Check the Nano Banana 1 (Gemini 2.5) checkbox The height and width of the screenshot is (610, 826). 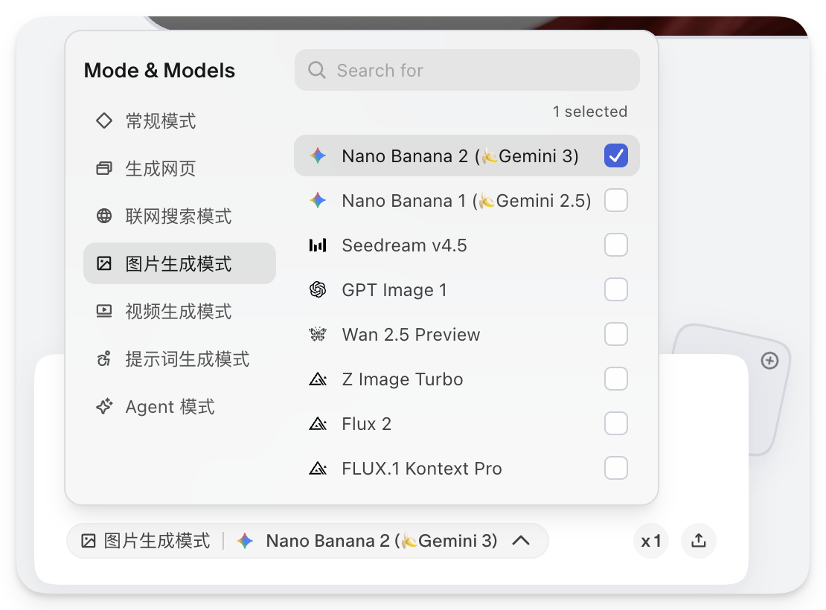(616, 200)
